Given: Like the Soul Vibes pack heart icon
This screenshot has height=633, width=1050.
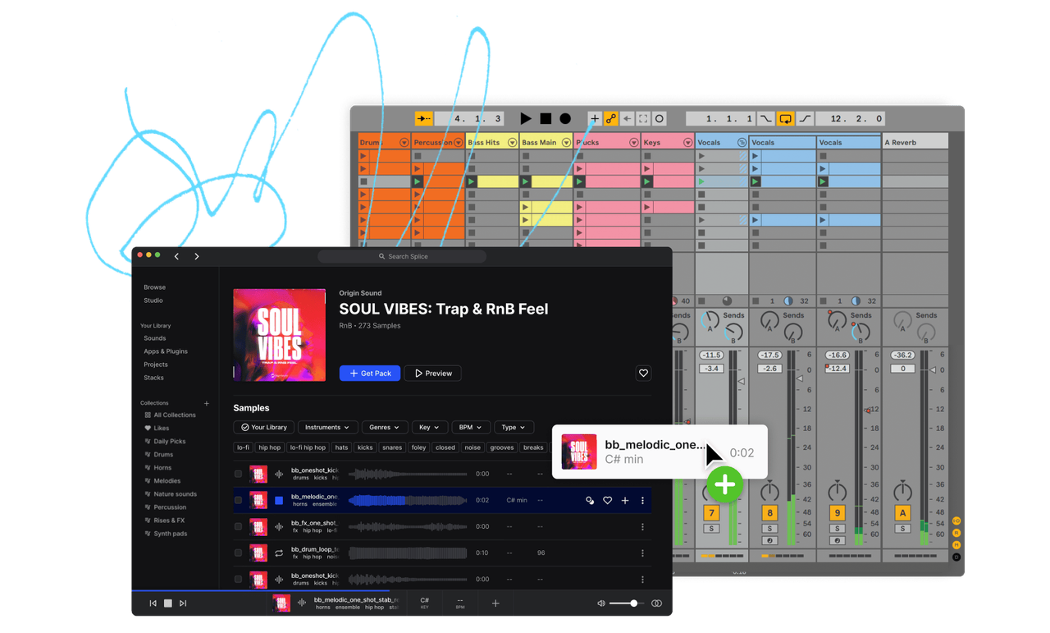Looking at the screenshot, I should pyautogui.click(x=644, y=374).
